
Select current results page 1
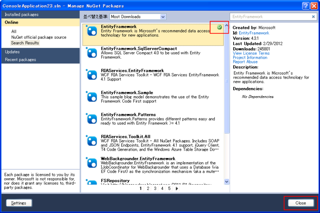click(x=141, y=189)
